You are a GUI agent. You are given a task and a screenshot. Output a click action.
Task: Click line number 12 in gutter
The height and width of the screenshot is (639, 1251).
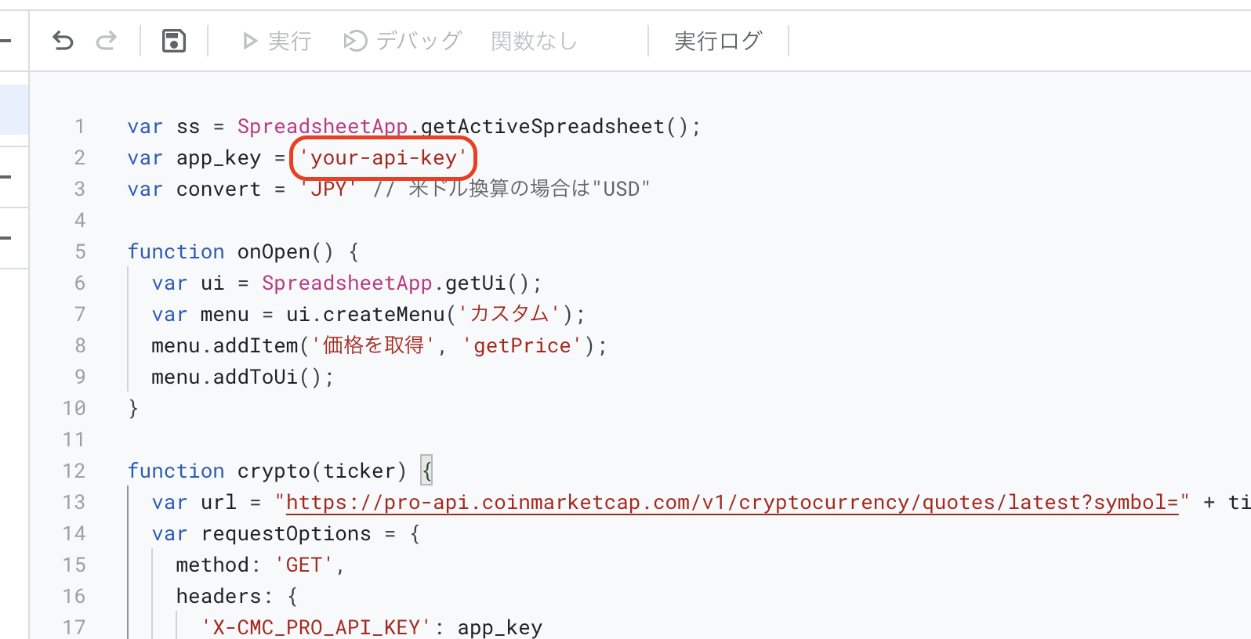click(74, 471)
